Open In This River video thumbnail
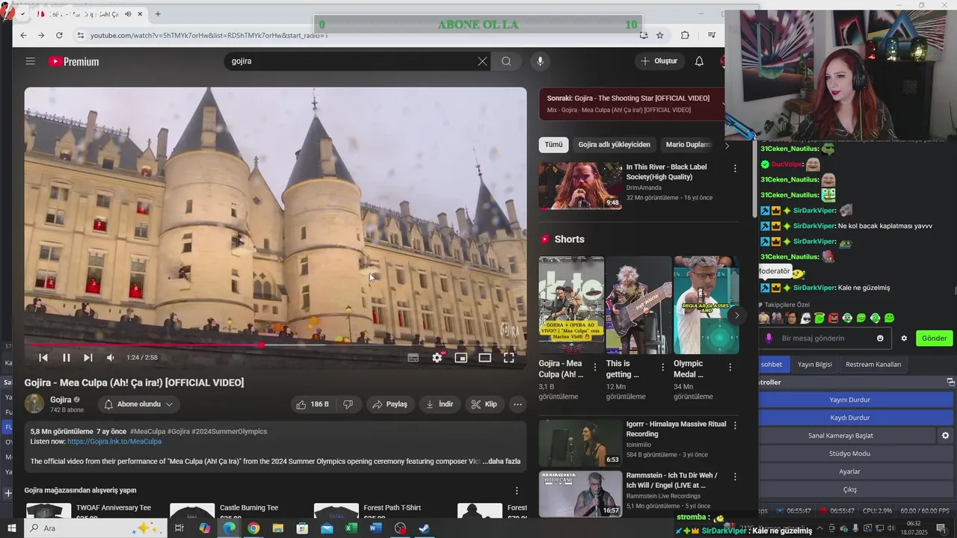This screenshot has width=957, height=538. pyautogui.click(x=580, y=185)
